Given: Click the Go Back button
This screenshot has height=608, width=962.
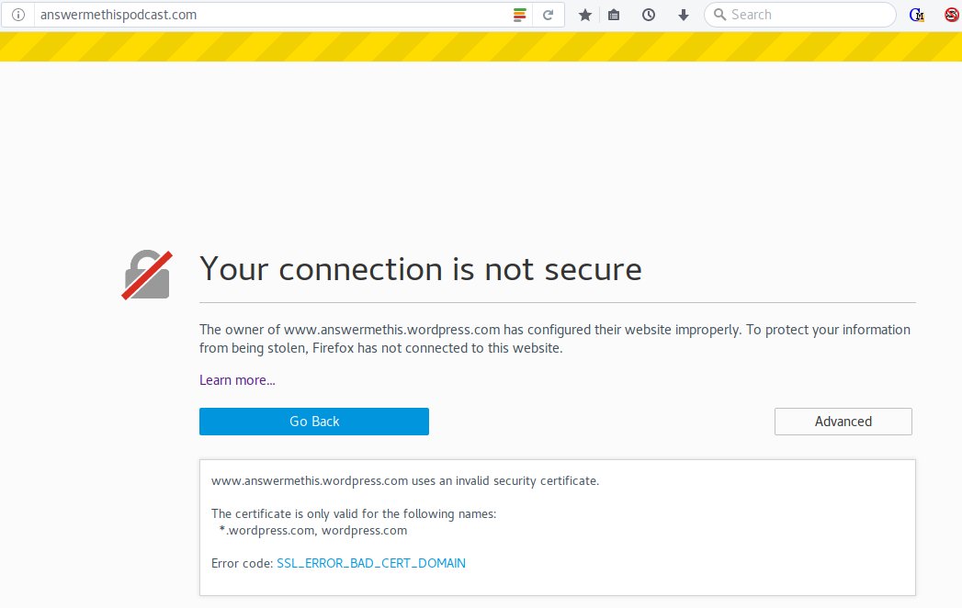Looking at the screenshot, I should 314,422.
